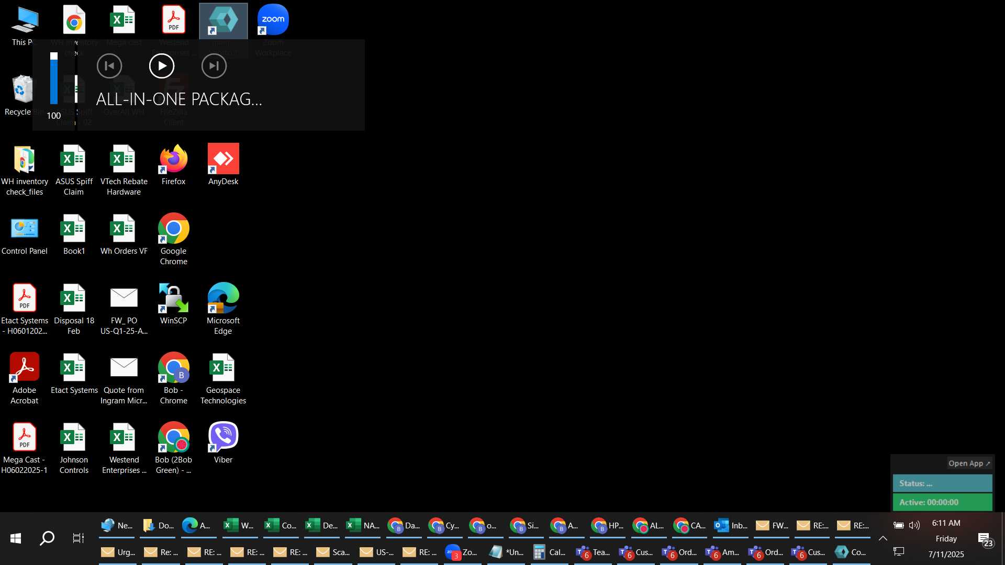Switch to the Zoom Zo... taskbar window

[x=462, y=552]
